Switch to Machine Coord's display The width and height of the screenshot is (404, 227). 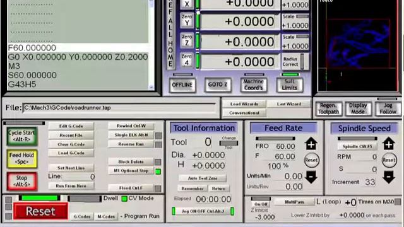click(254, 84)
